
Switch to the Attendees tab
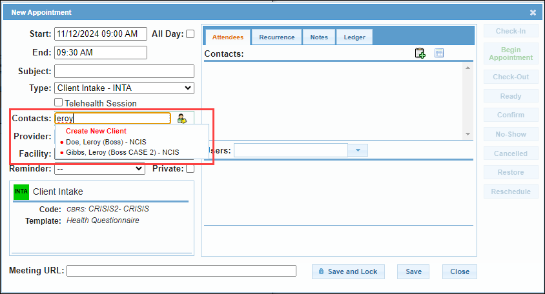click(x=228, y=37)
